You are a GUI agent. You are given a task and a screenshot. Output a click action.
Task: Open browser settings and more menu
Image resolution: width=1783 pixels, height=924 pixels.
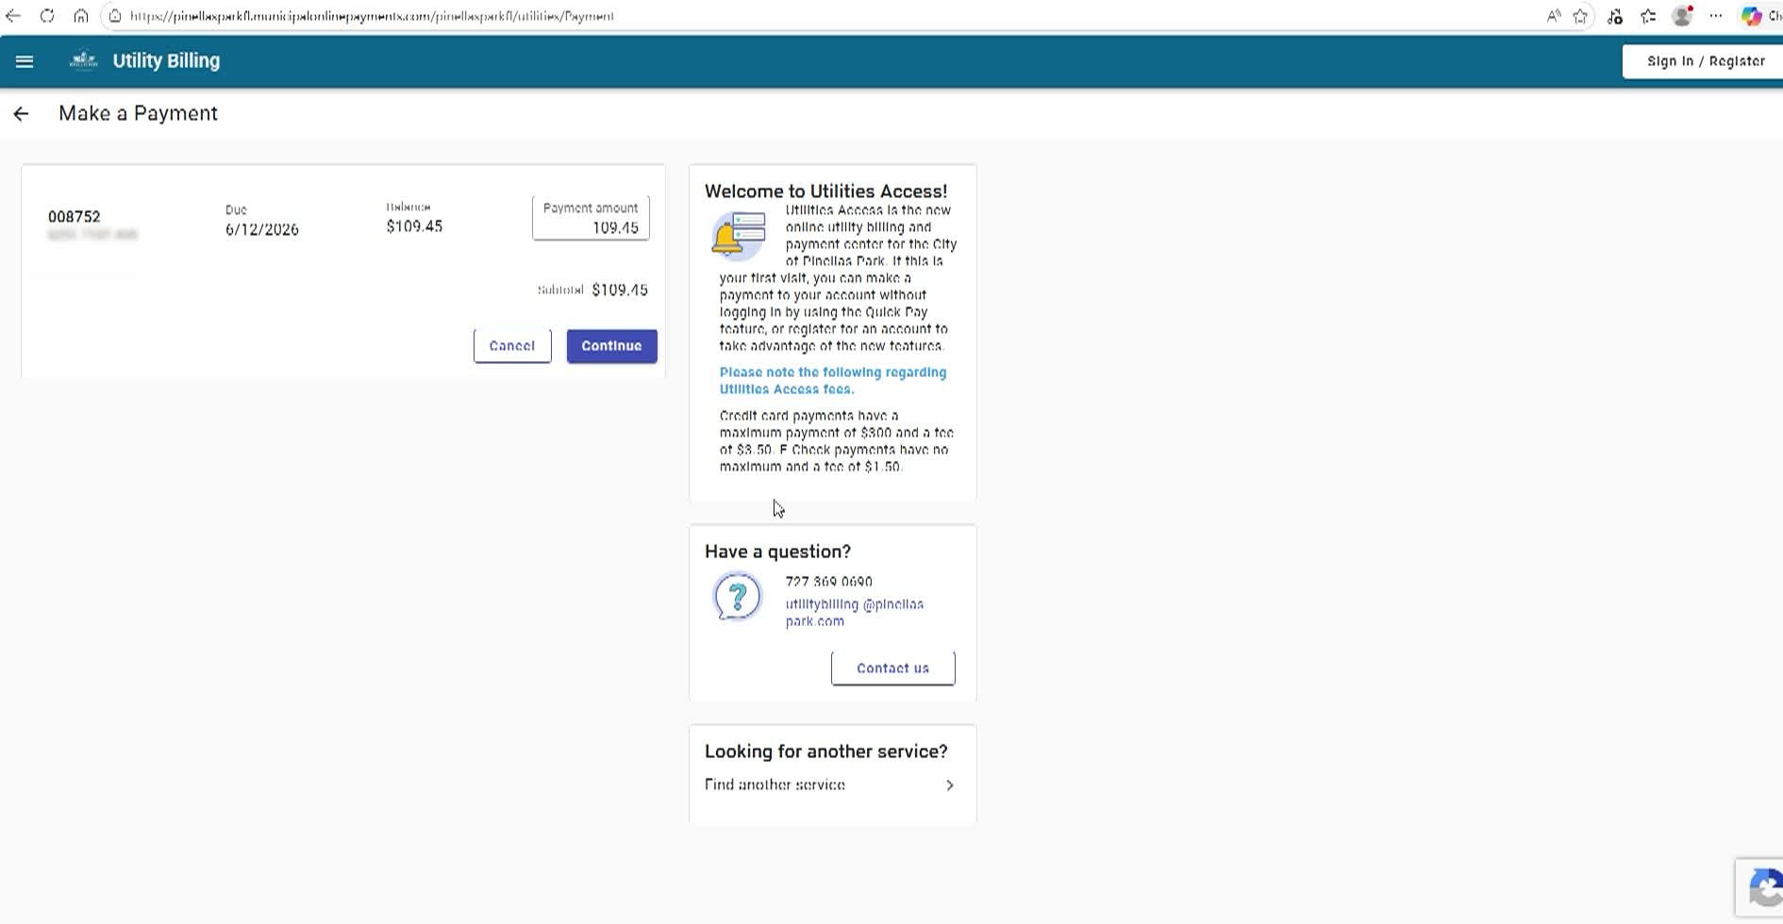click(1716, 16)
